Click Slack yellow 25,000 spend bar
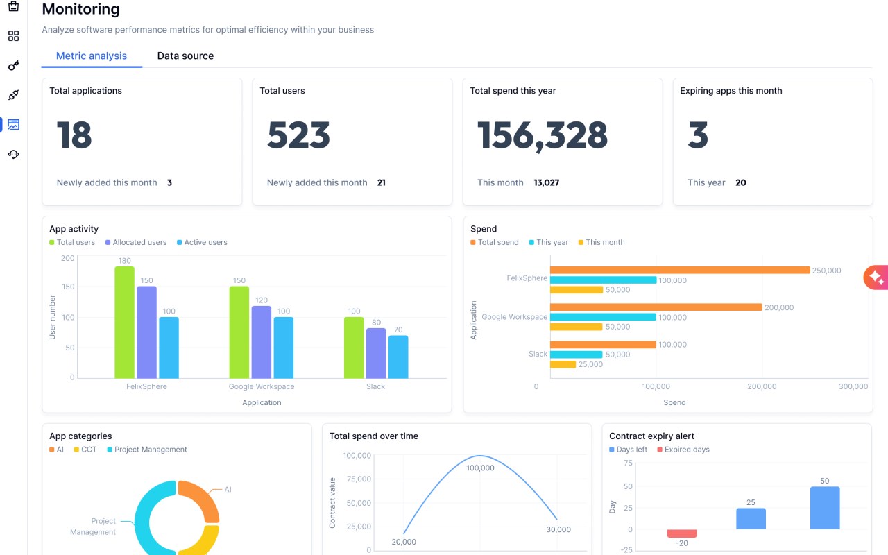Screen dimensions: 888x555 (563, 364)
